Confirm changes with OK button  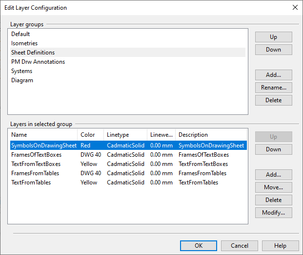pos(198,246)
